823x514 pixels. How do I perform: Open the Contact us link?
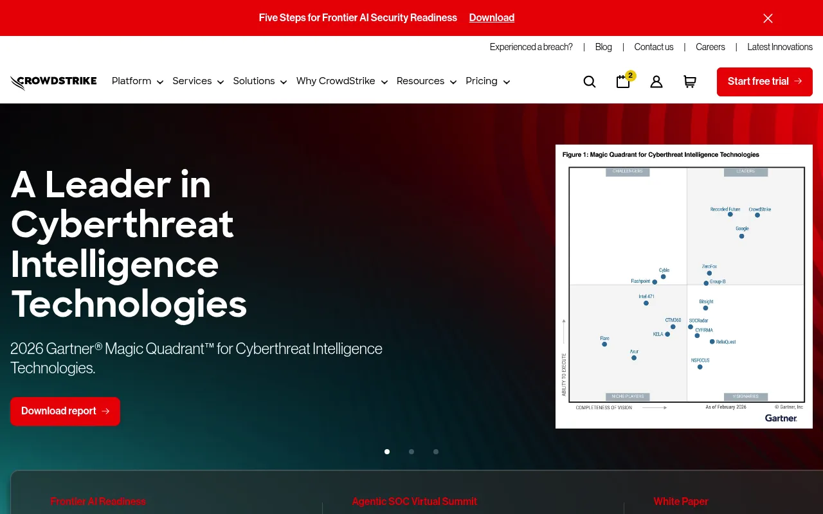pyautogui.click(x=654, y=47)
